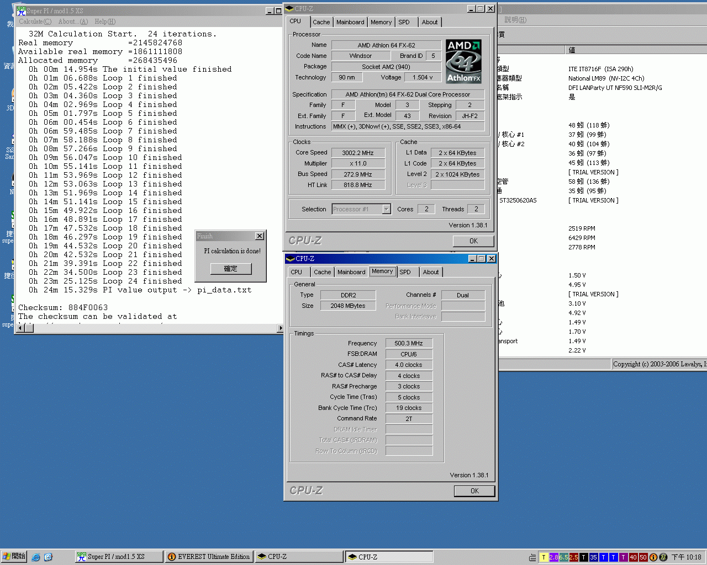The image size is (707, 565).
Task: Select the Memory tab in the lower CPU-Z window
Action: tap(382, 271)
